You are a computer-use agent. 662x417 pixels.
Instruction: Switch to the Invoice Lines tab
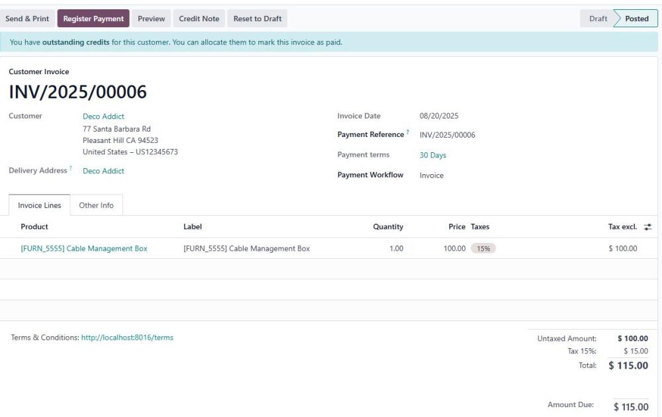tap(39, 205)
